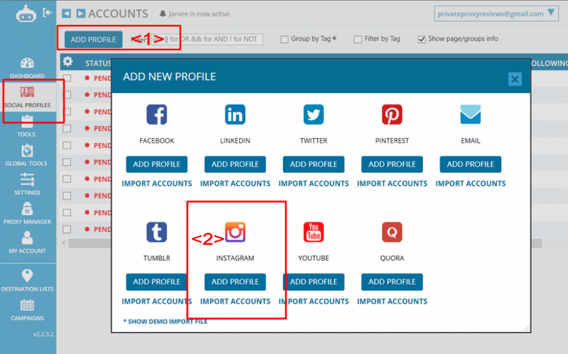
Task: Open Proxy Manager in the sidebar
Action: point(27,214)
